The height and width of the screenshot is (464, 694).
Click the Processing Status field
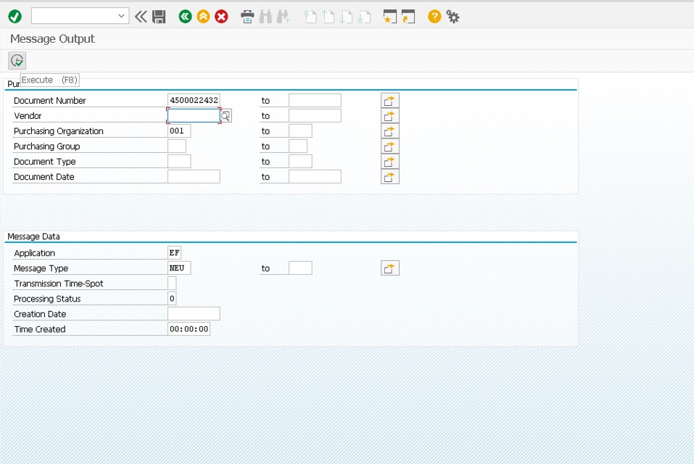172,299
